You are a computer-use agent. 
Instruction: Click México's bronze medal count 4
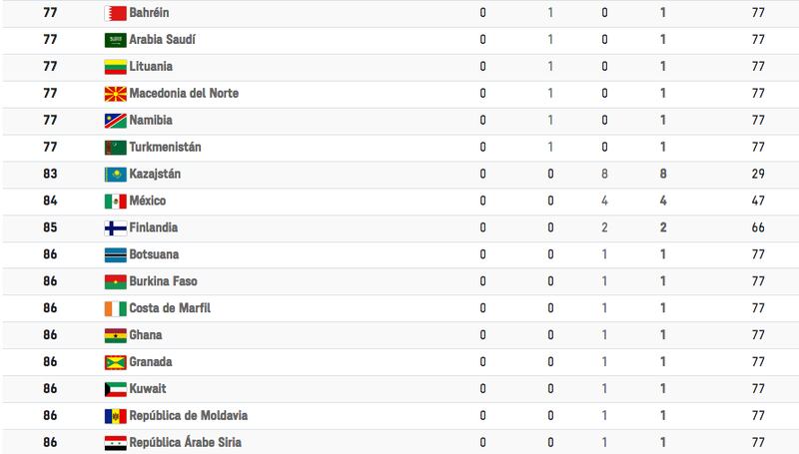[x=604, y=201]
